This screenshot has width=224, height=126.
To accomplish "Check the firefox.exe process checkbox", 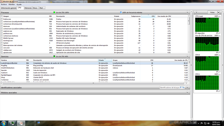I will pos(2,19).
